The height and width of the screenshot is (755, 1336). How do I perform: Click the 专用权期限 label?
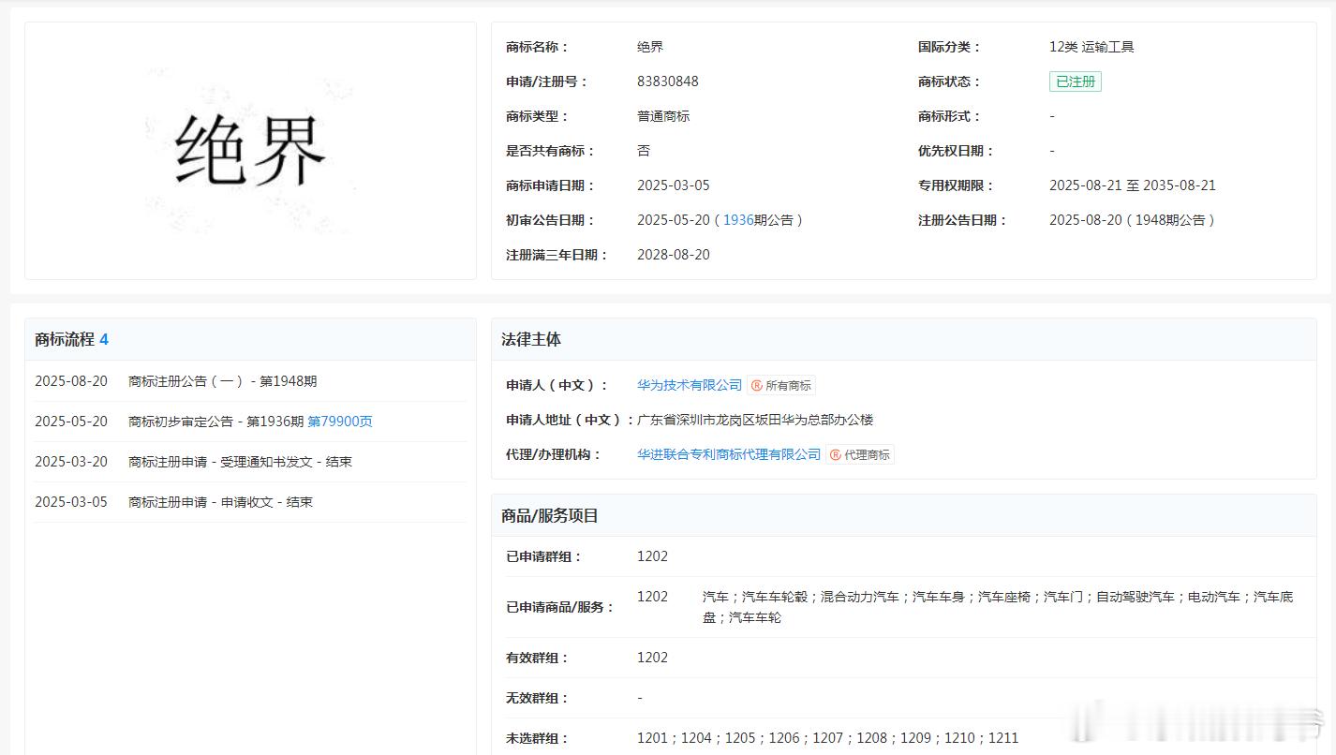tap(956, 185)
